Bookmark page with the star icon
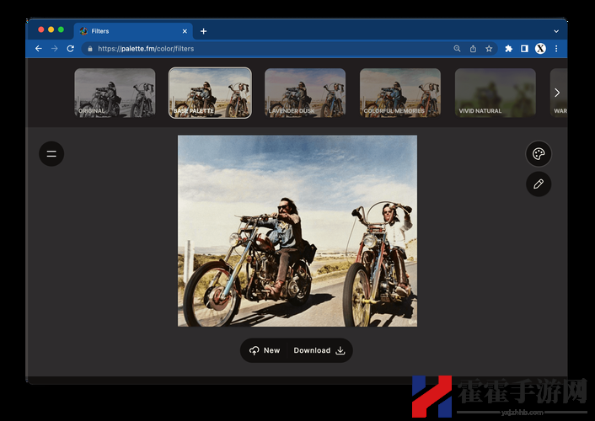 point(489,49)
